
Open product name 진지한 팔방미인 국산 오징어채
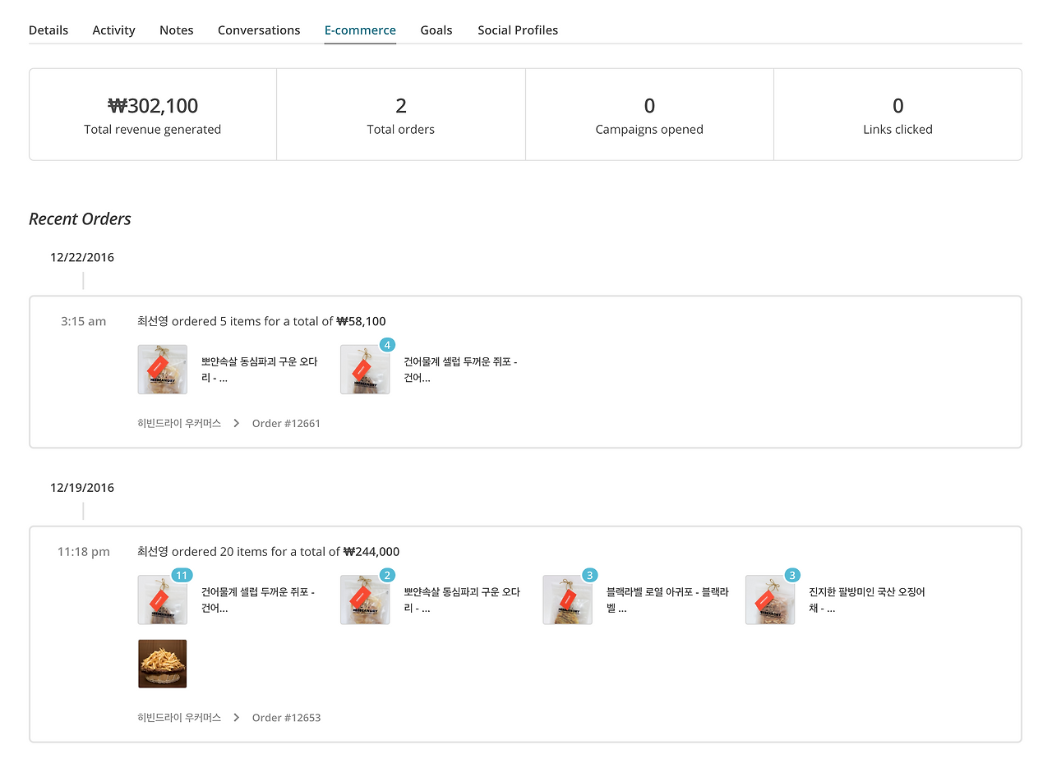coord(867,600)
